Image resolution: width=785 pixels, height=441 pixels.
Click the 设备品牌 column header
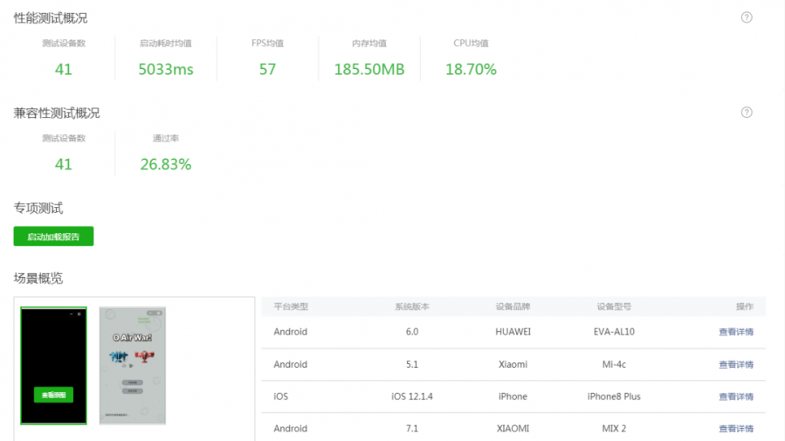(513, 307)
